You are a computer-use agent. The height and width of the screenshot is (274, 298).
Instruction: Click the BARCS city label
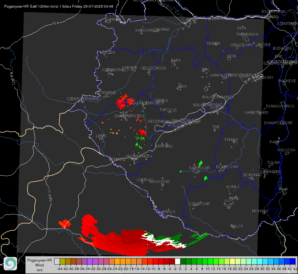click(x=169, y=212)
